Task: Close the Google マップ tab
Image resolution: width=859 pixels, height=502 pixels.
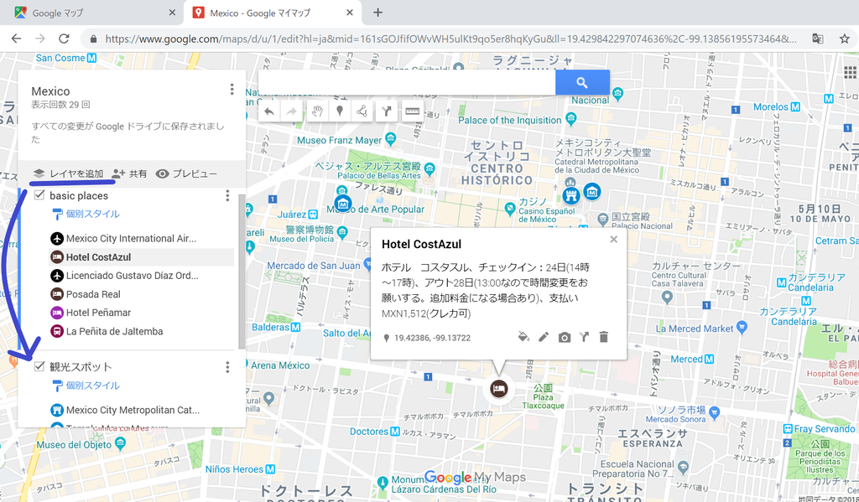Action: coord(172,13)
